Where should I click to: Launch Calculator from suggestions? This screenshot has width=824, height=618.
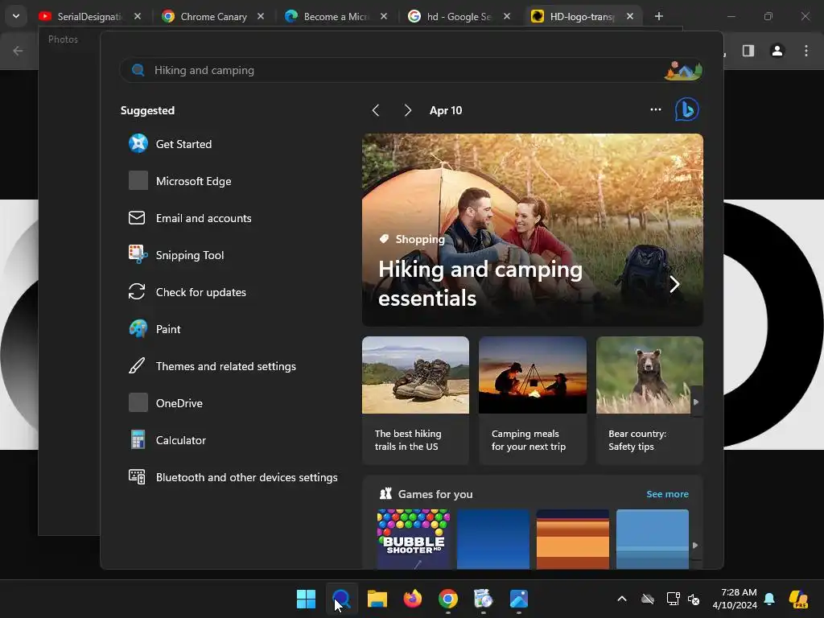[167, 440]
